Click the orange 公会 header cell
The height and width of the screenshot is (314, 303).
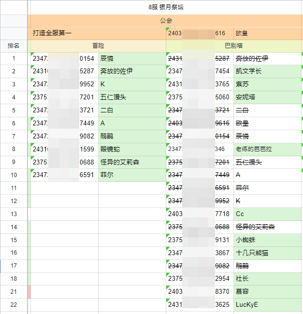pos(166,20)
